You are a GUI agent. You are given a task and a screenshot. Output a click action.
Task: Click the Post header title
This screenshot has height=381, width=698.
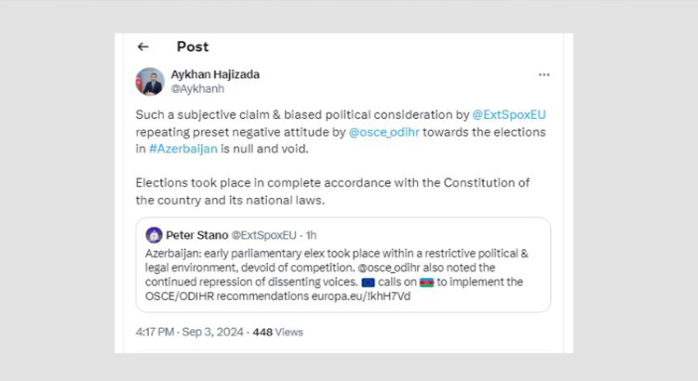tap(193, 46)
